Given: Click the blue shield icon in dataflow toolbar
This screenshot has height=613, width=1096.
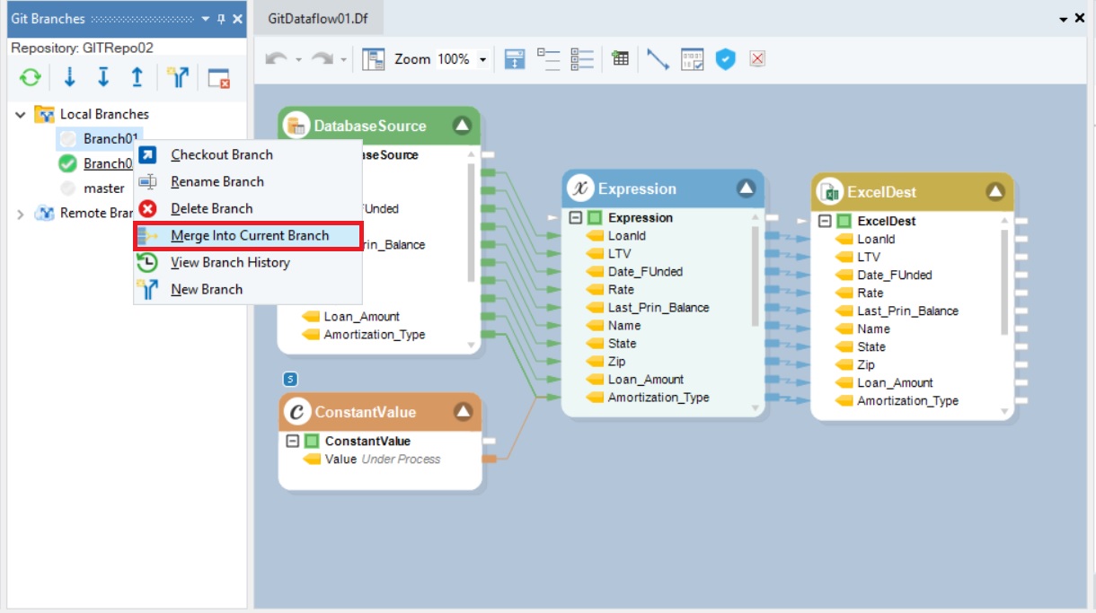Looking at the screenshot, I should click(x=725, y=59).
